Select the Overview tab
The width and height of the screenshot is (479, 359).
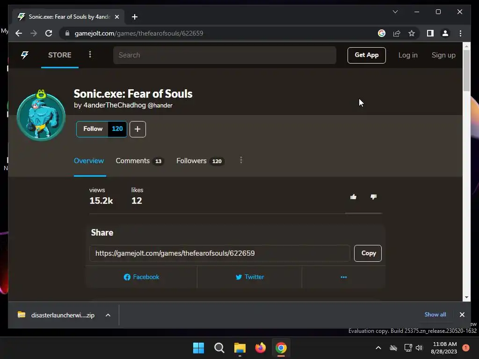89,161
